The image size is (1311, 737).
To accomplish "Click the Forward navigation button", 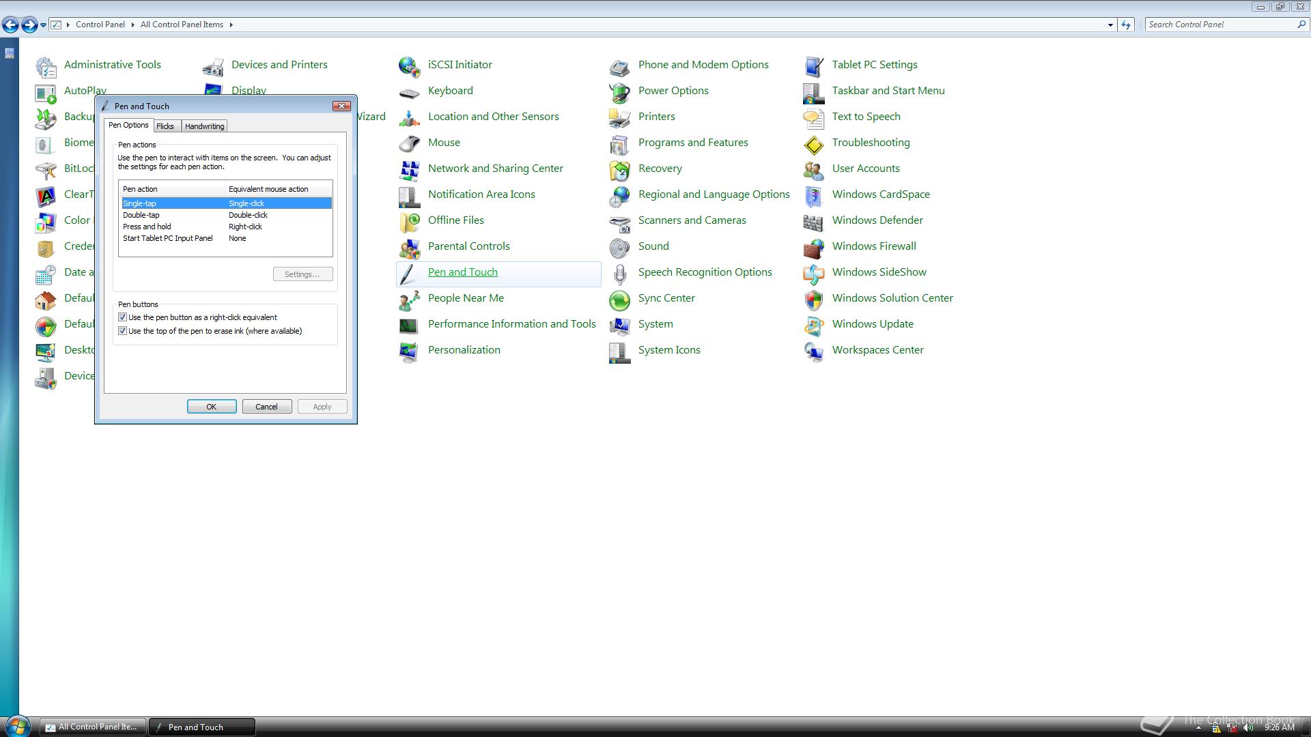I will [29, 25].
